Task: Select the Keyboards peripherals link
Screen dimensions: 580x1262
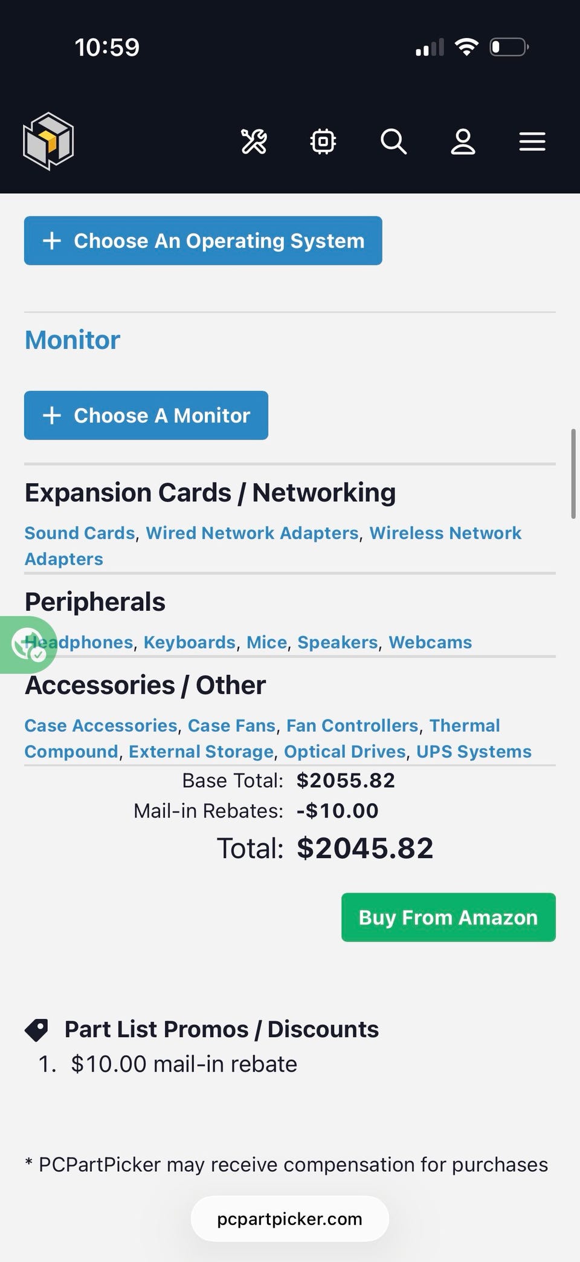Action: point(190,642)
